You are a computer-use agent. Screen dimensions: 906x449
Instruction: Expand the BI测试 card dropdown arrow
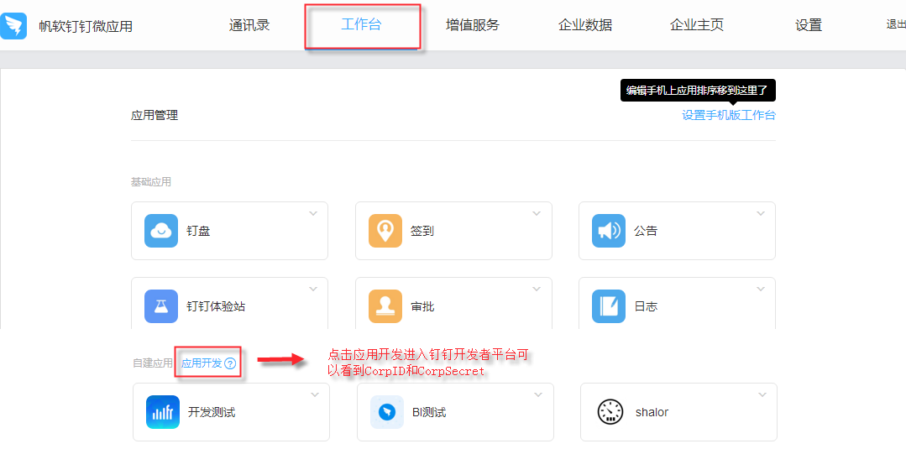click(538, 395)
